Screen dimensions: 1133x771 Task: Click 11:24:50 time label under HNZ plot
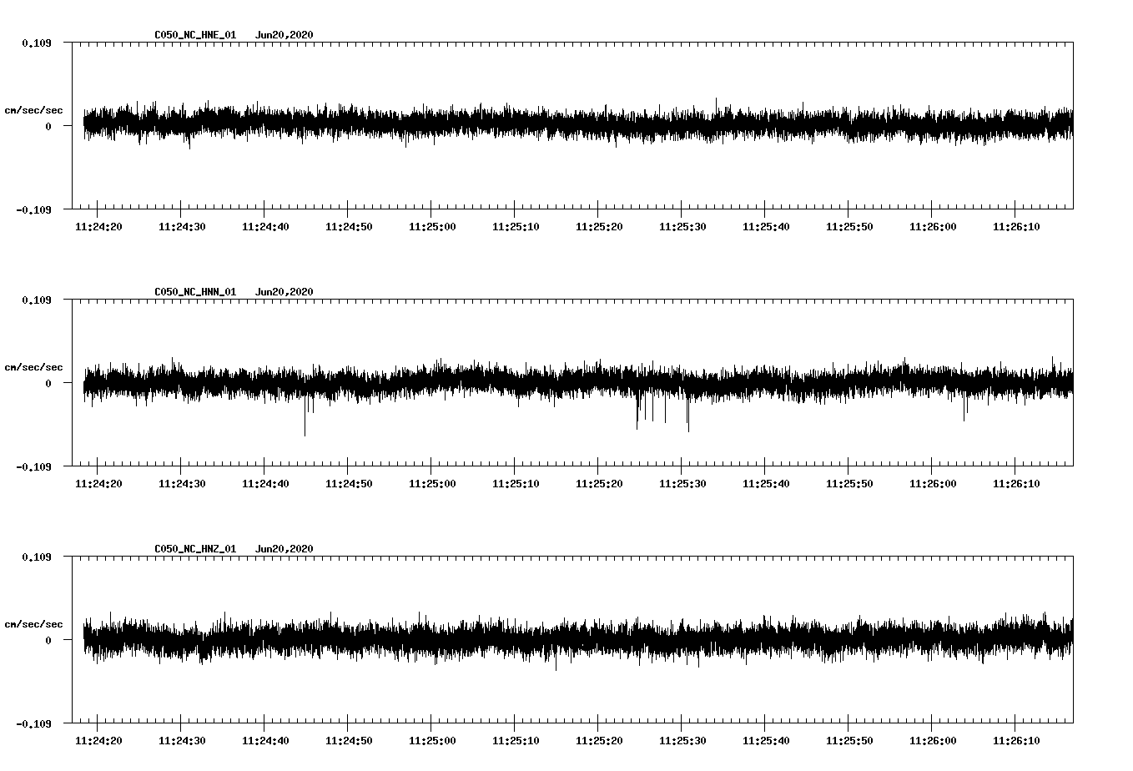pos(349,741)
